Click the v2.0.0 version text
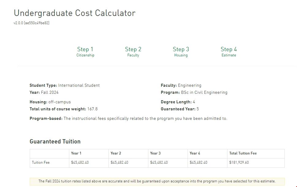297x187 pixels. 31,23
